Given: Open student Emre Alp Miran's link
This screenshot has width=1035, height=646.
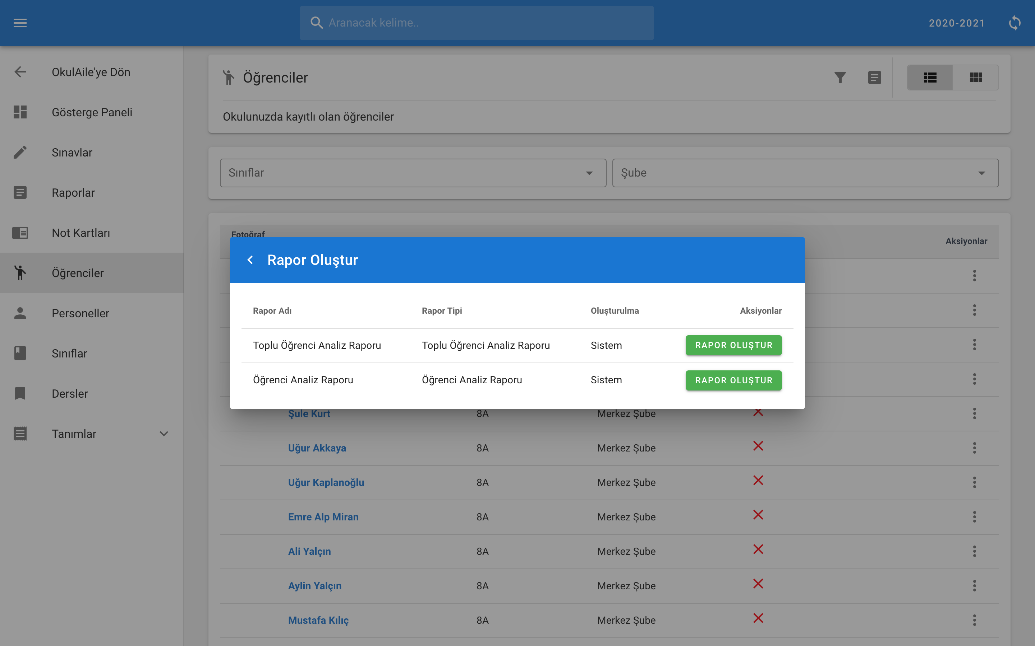Looking at the screenshot, I should pyautogui.click(x=323, y=517).
